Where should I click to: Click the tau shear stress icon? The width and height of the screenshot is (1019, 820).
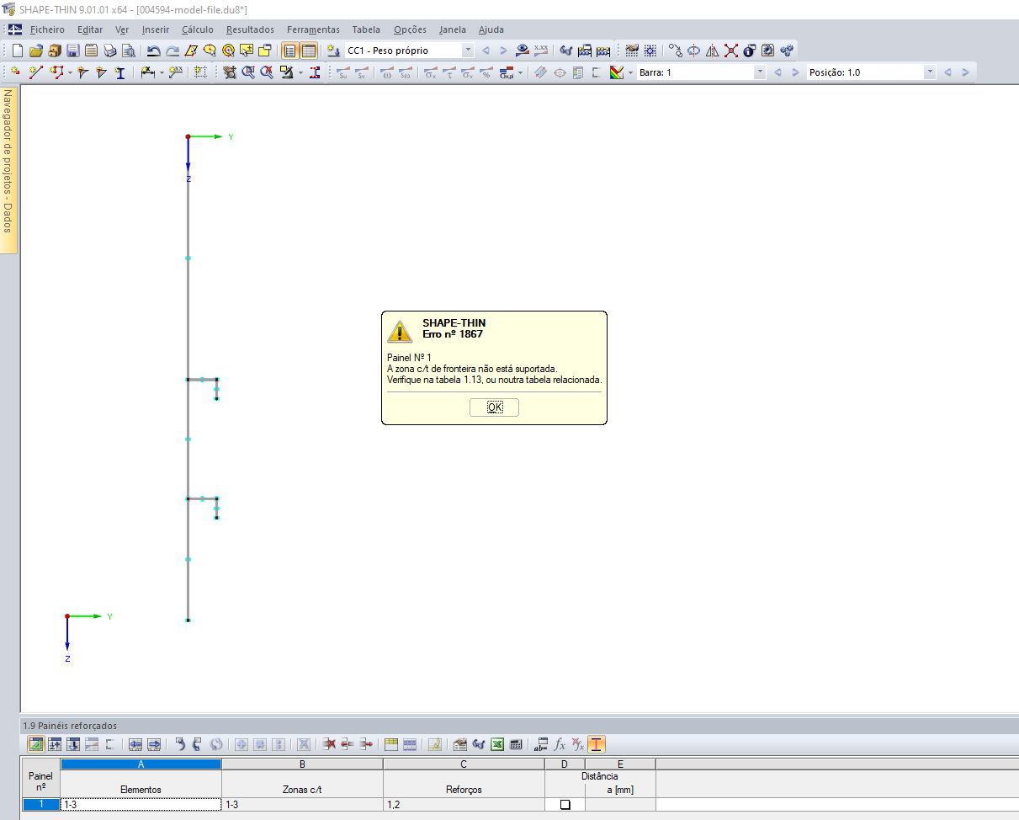click(x=448, y=73)
